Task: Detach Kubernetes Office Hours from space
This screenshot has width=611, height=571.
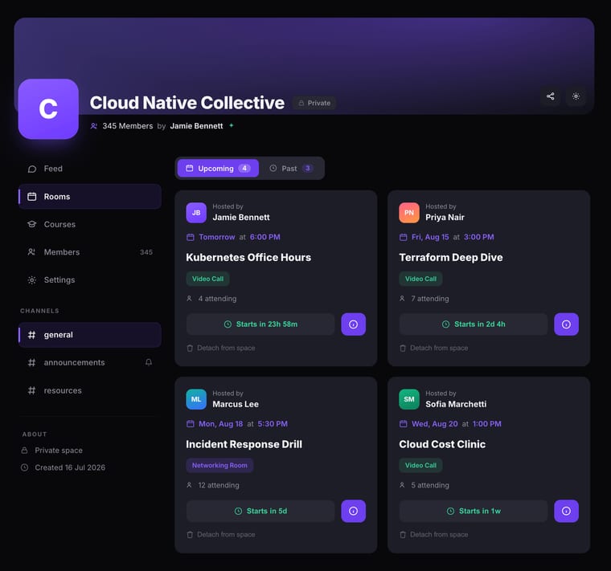Action: click(221, 348)
